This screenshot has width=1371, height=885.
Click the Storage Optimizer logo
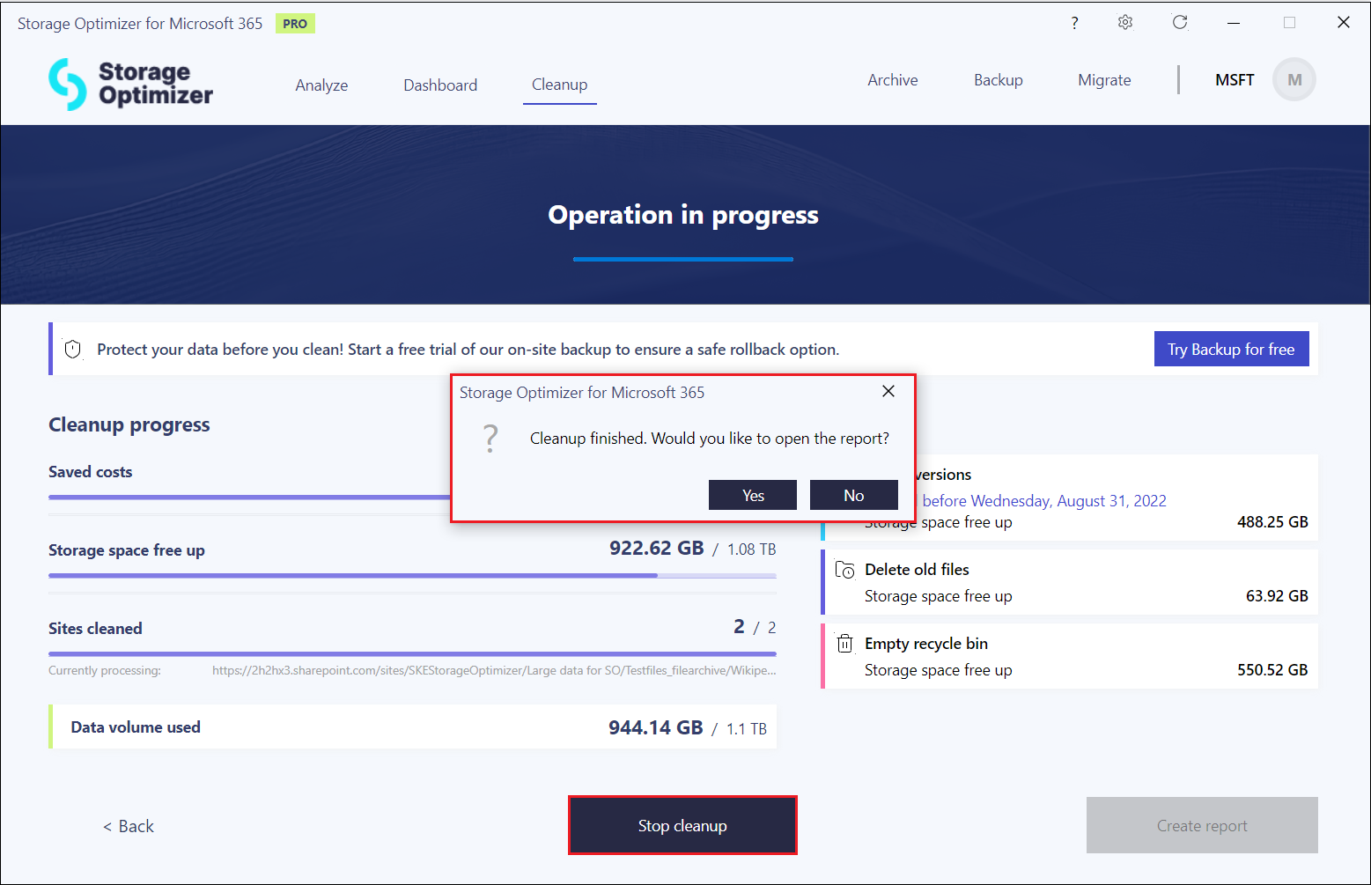[130, 84]
